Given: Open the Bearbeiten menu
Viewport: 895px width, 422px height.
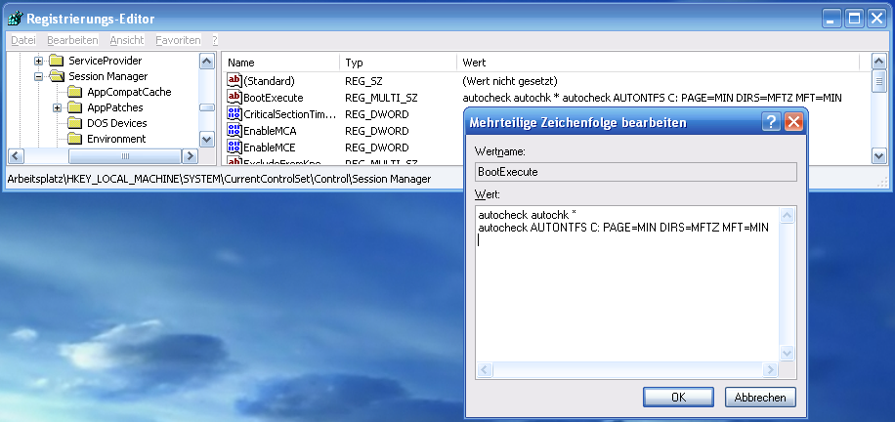Looking at the screenshot, I should click(x=72, y=41).
